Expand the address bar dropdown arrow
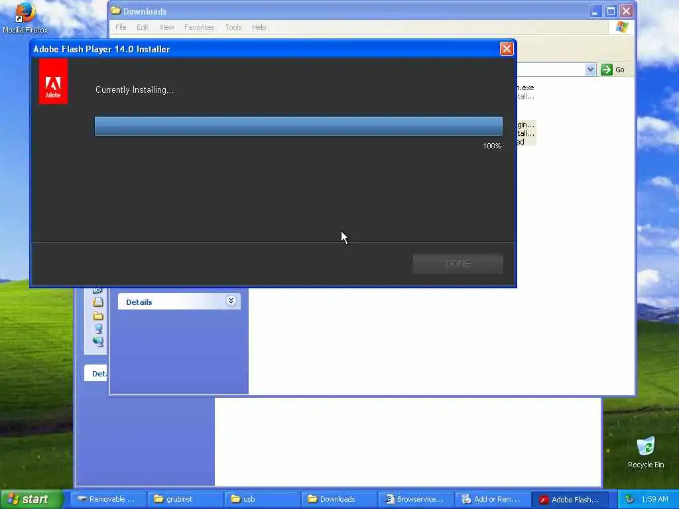 (x=589, y=70)
